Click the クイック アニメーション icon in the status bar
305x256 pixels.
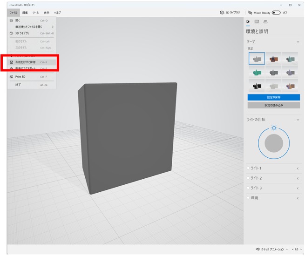[258, 249]
